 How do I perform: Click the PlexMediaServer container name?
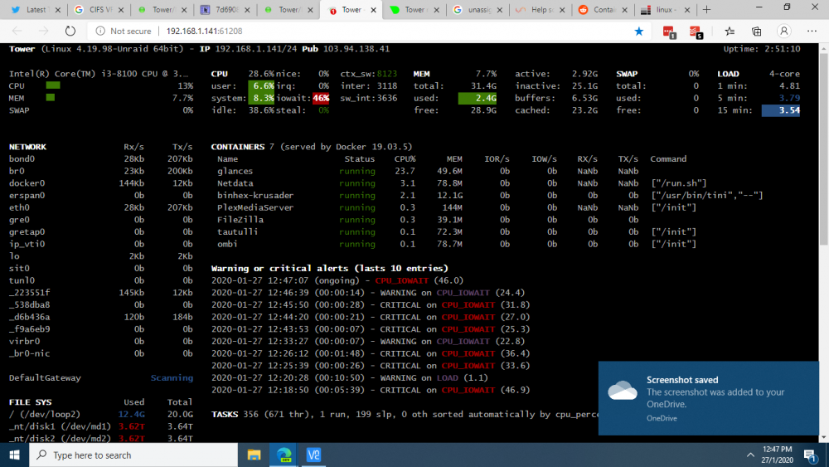point(255,207)
